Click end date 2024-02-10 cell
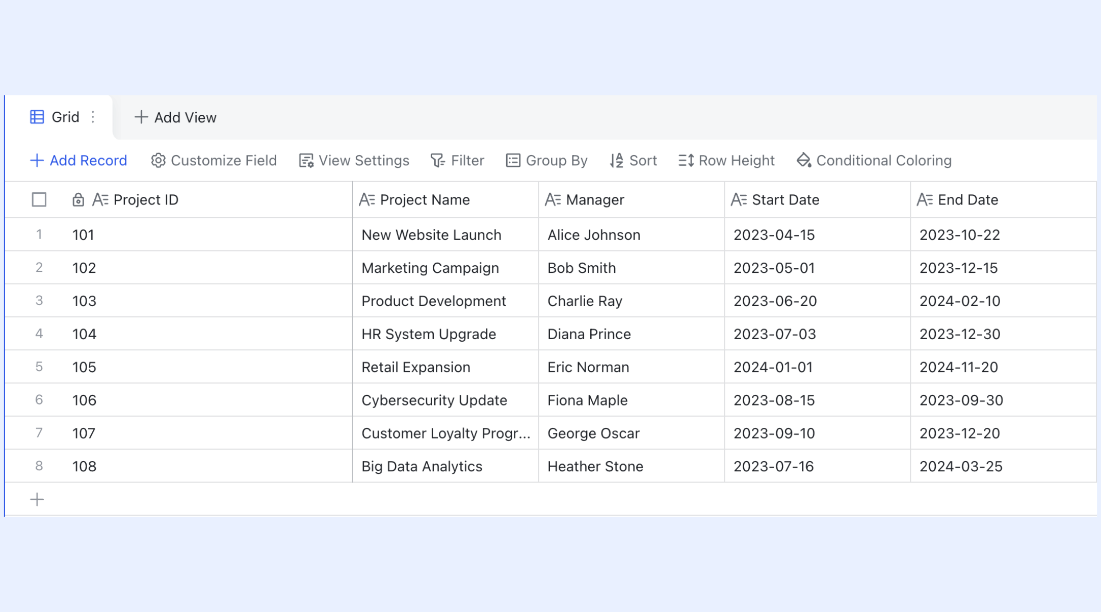 tap(1004, 301)
